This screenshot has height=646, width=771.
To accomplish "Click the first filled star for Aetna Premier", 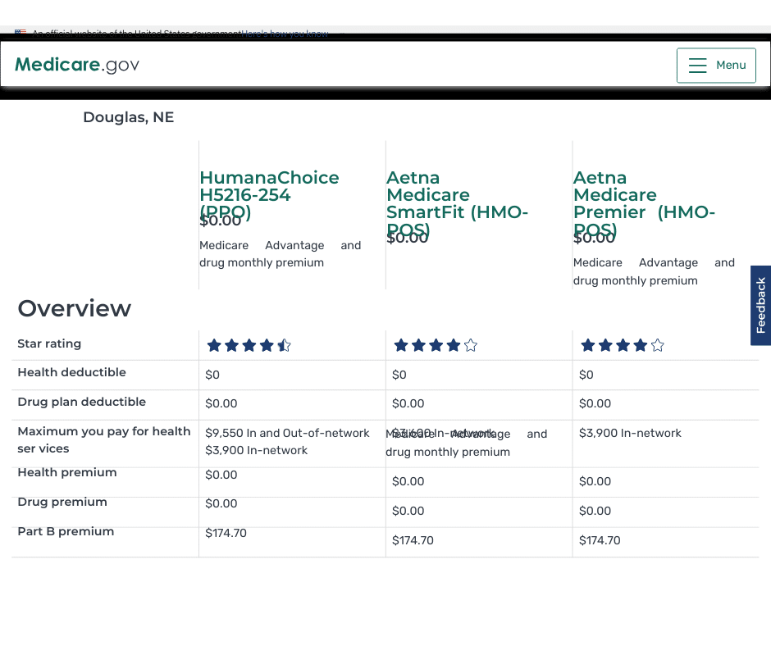I will pos(588,345).
